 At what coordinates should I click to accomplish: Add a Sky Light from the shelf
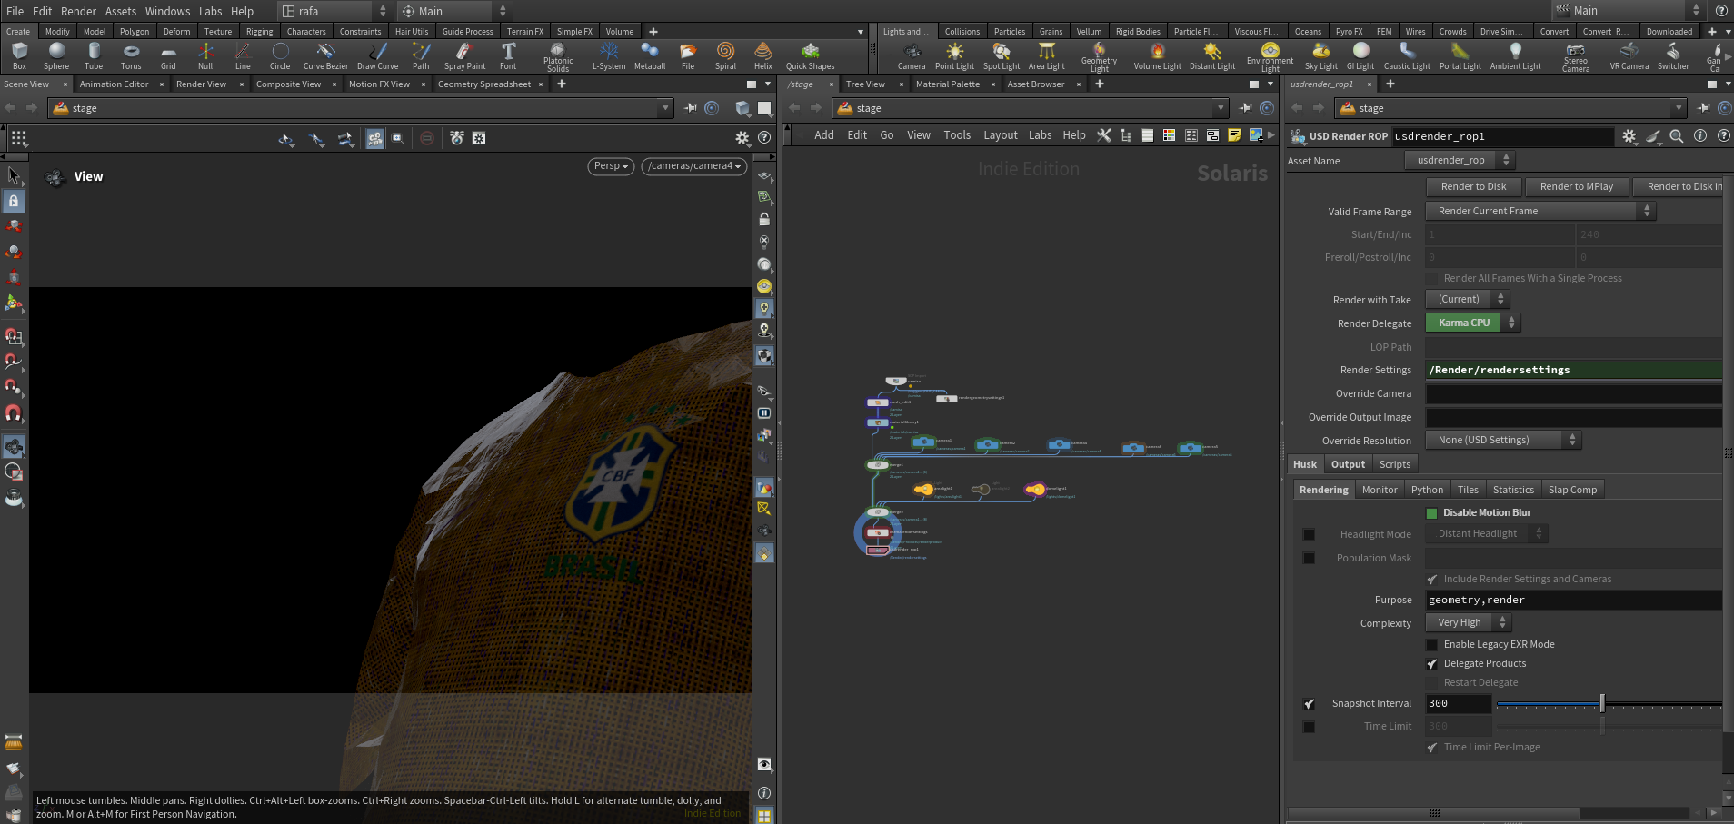coord(1321,56)
